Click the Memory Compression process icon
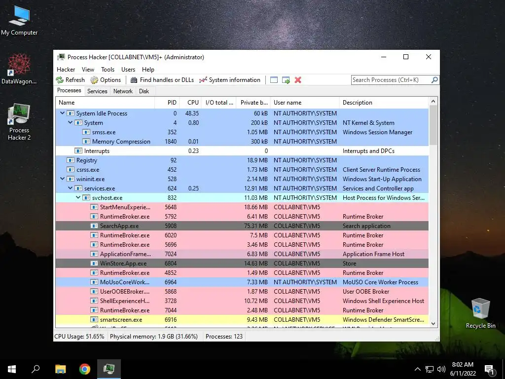 86,142
